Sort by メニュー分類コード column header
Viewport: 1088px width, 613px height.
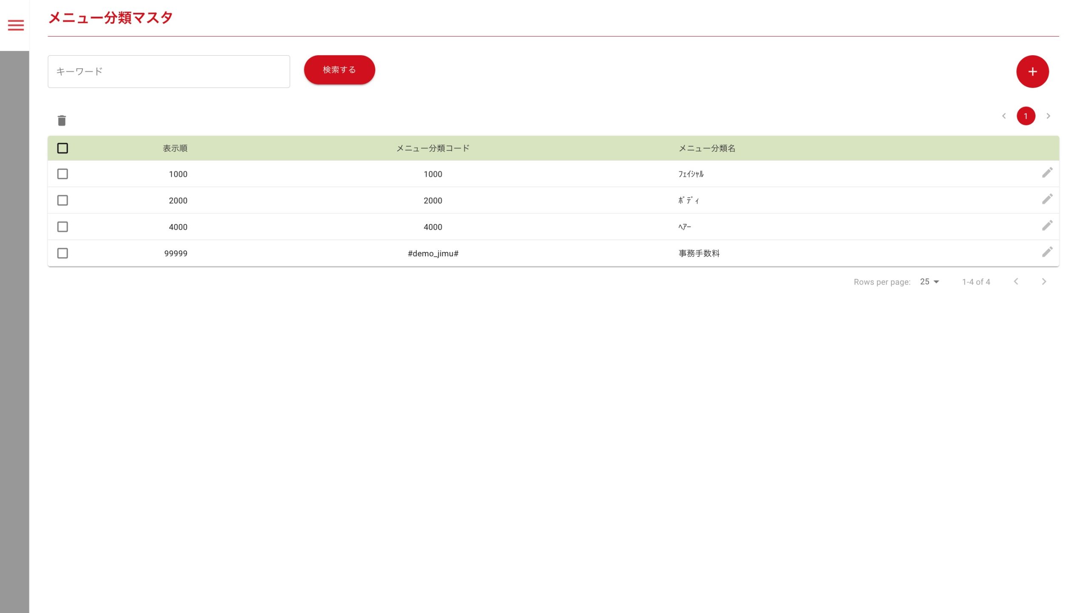[x=433, y=148]
